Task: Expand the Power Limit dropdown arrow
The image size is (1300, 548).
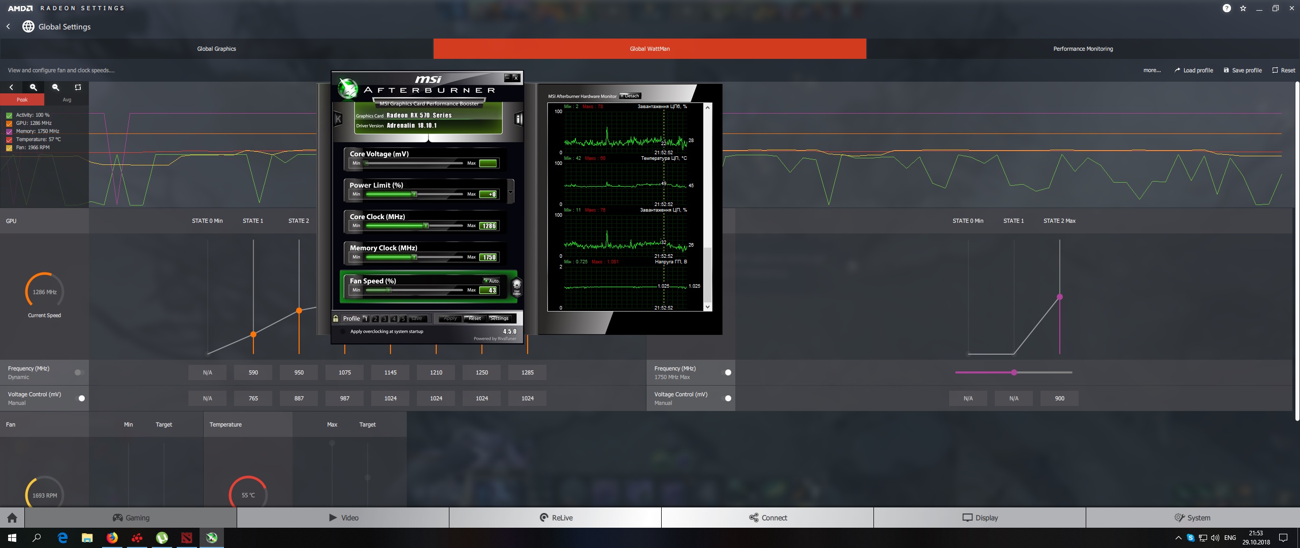Action: point(510,192)
